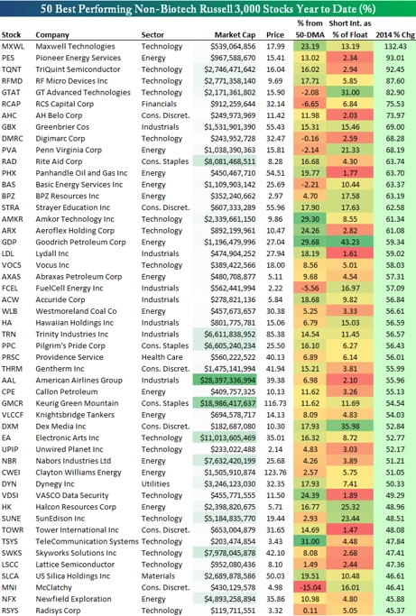Select the Company column header
Viewport: 416px width, 616px height.
(52, 35)
